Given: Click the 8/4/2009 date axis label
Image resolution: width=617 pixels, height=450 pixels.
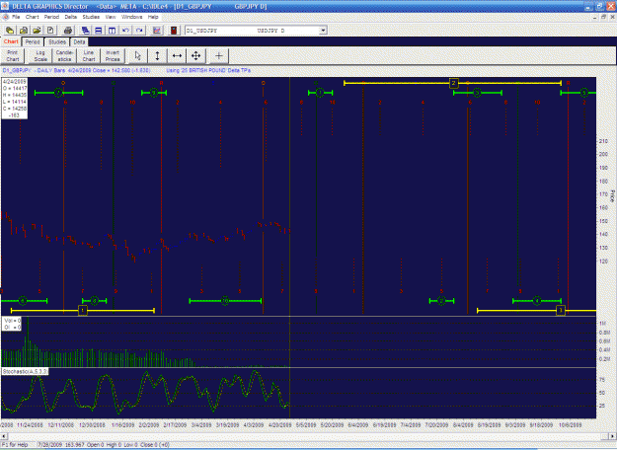Looking at the screenshot, I should (x=463, y=425).
